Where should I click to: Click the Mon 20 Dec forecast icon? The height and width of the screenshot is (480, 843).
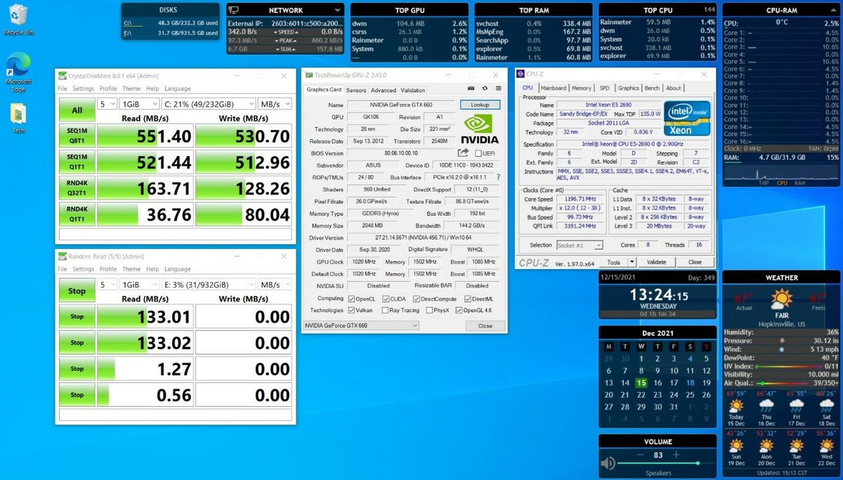(766, 446)
